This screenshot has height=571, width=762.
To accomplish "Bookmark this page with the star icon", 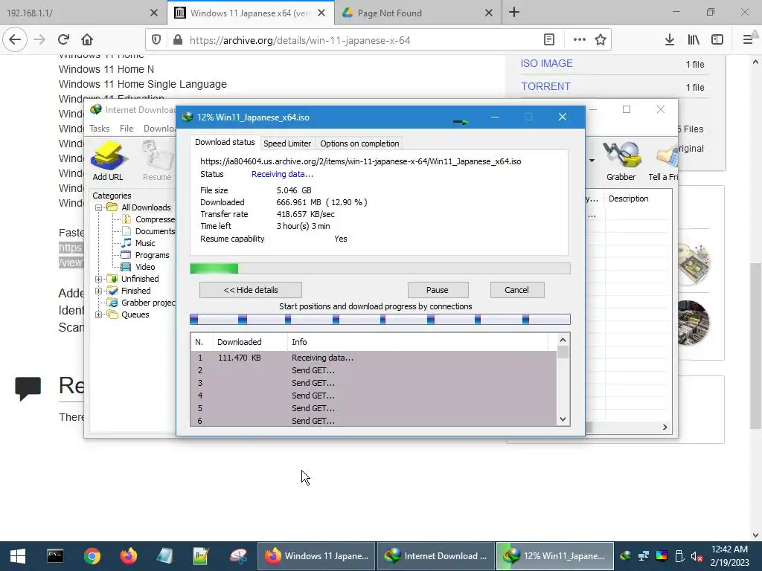I will coord(601,40).
